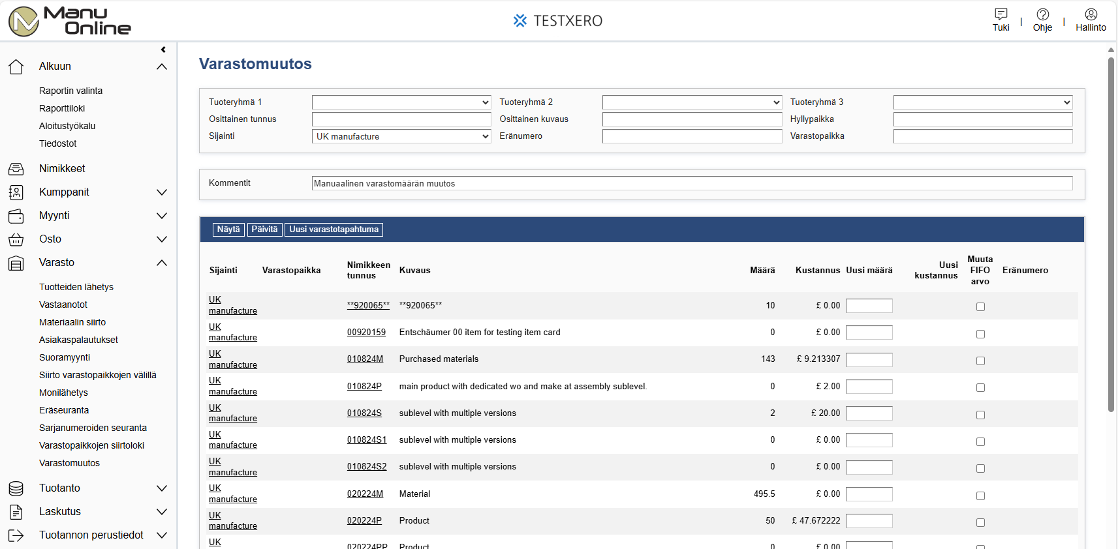The image size is (1118, 549).
Task: Tick the FIFO checkbox for **920065** row
Action: tap(980, 306)
